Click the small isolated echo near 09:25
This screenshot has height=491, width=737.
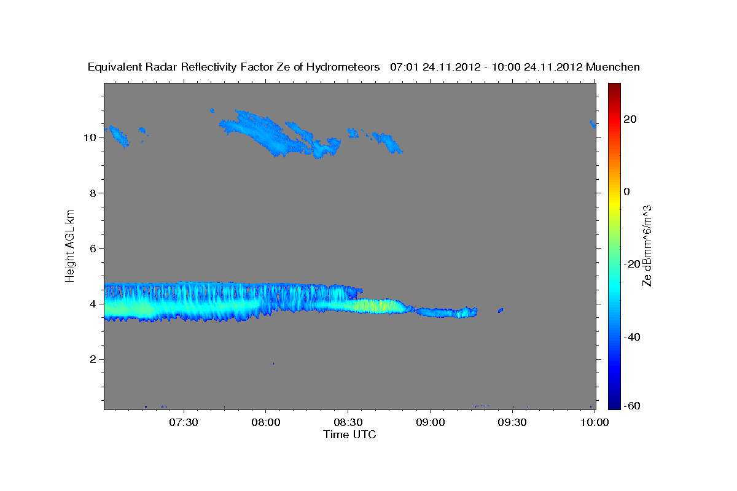pos(501,311)
